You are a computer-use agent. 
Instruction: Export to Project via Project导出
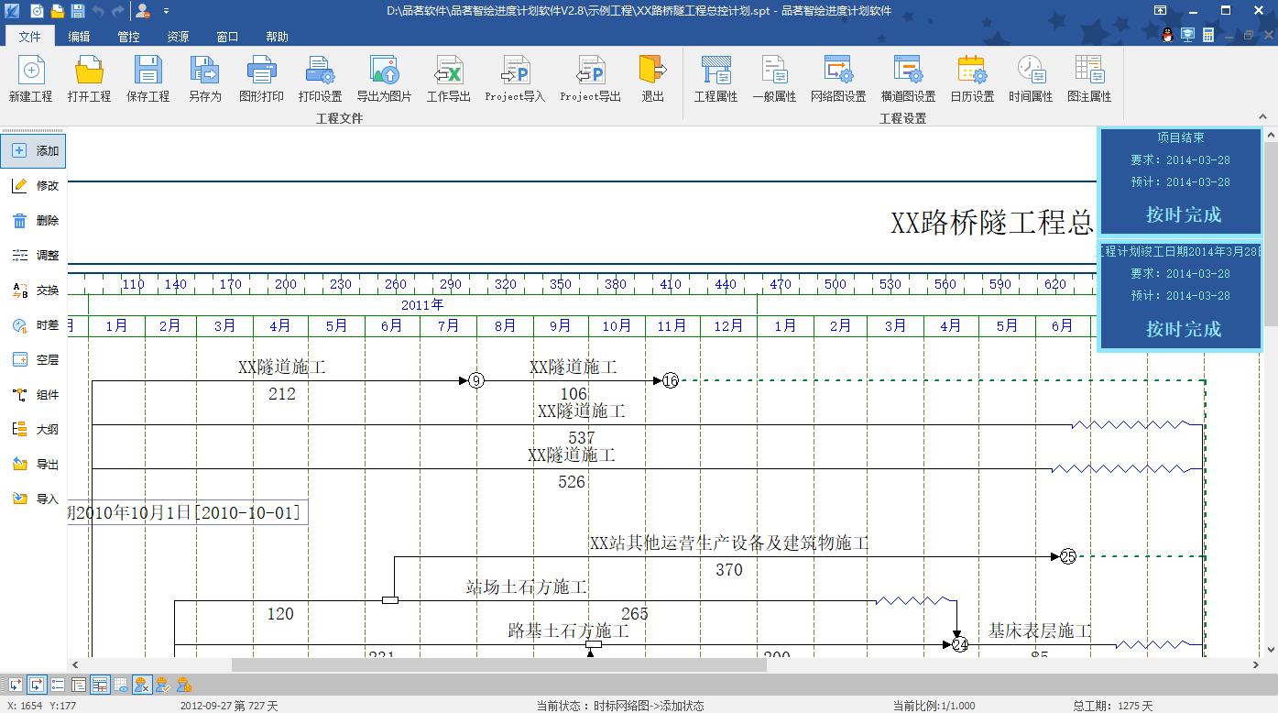590,79
